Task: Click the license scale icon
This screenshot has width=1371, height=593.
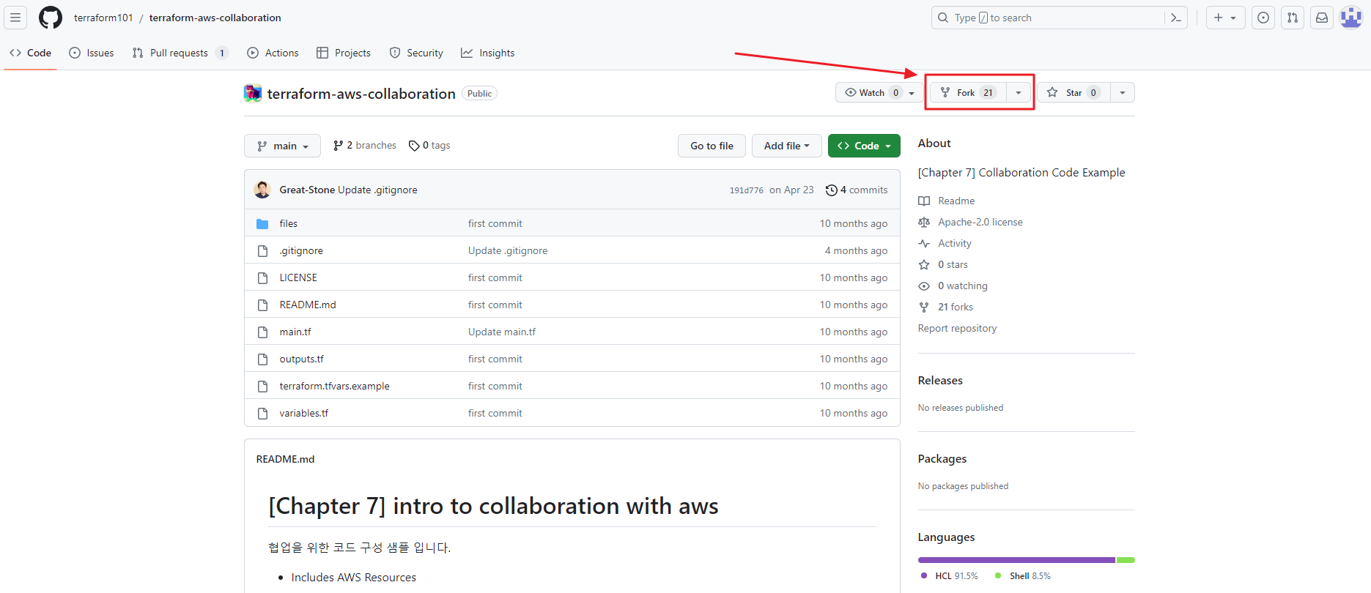Action: [x=924, y=222]
